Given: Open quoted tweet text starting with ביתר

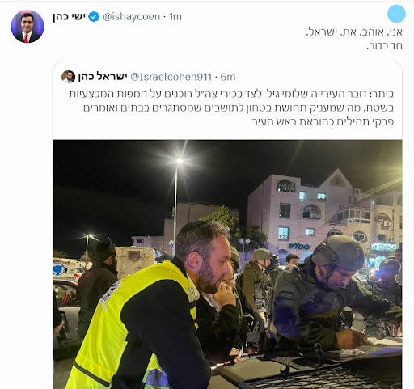Looking at the screenshot, I should pyautogui.click(x=231, y=108).
